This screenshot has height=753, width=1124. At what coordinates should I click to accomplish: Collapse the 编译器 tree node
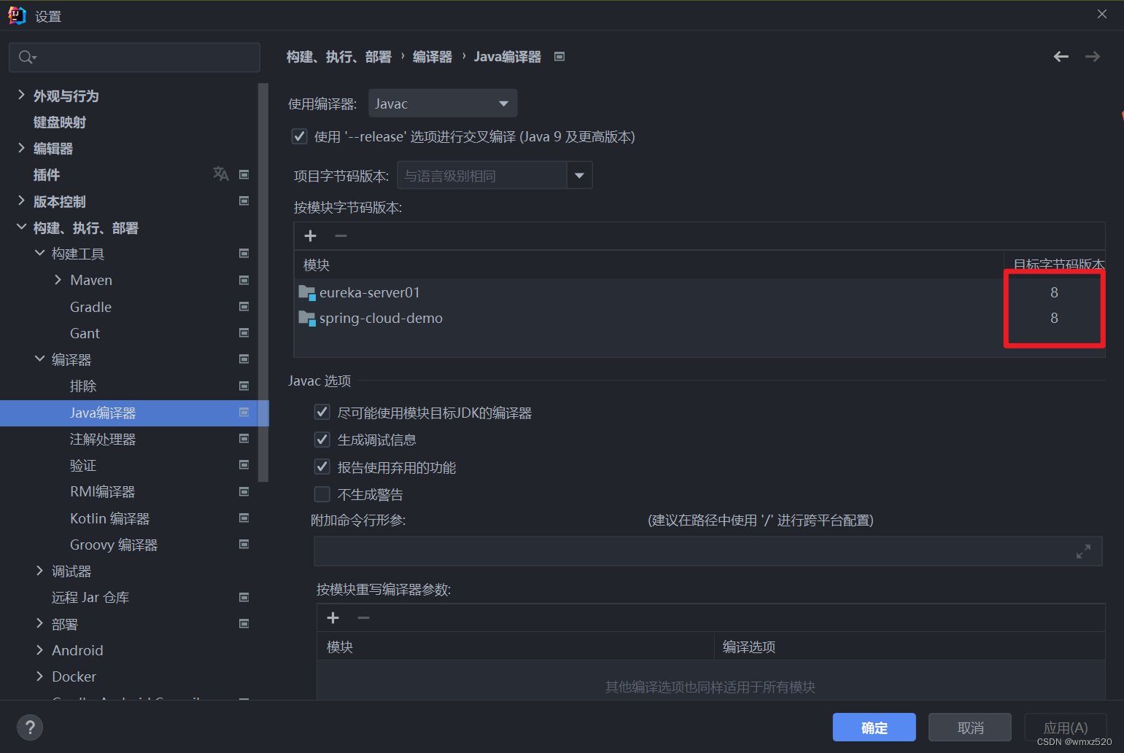coord(39,359)
